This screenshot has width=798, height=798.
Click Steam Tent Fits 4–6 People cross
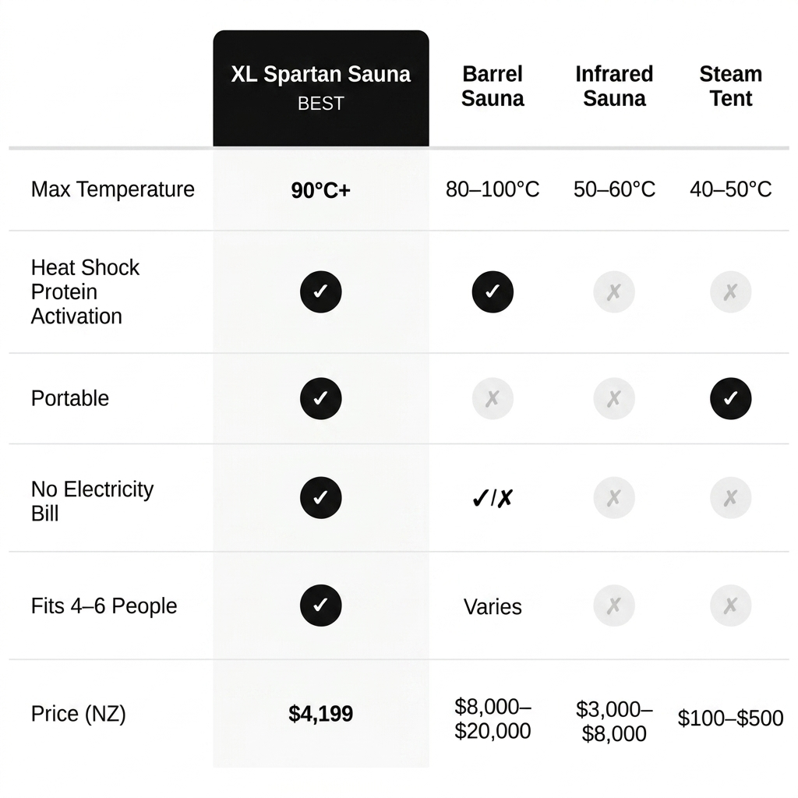[x=730, y=605]
